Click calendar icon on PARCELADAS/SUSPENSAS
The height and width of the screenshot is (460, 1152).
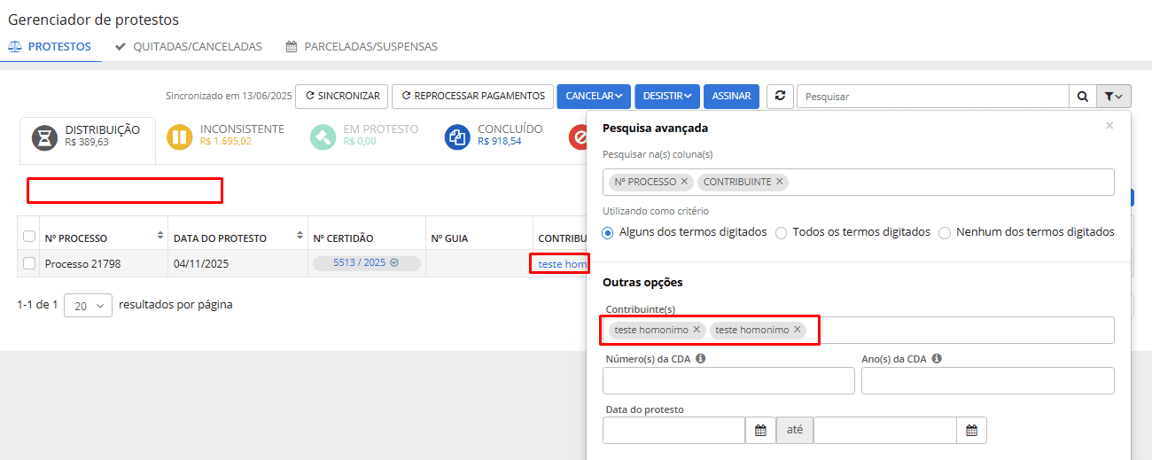[291, 47]
